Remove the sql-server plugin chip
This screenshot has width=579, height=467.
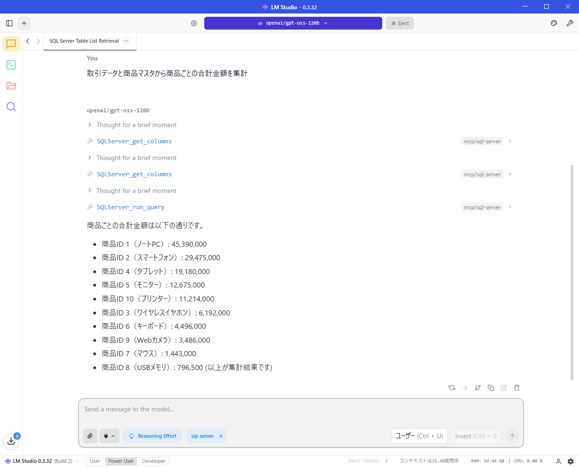pos(221,436)
